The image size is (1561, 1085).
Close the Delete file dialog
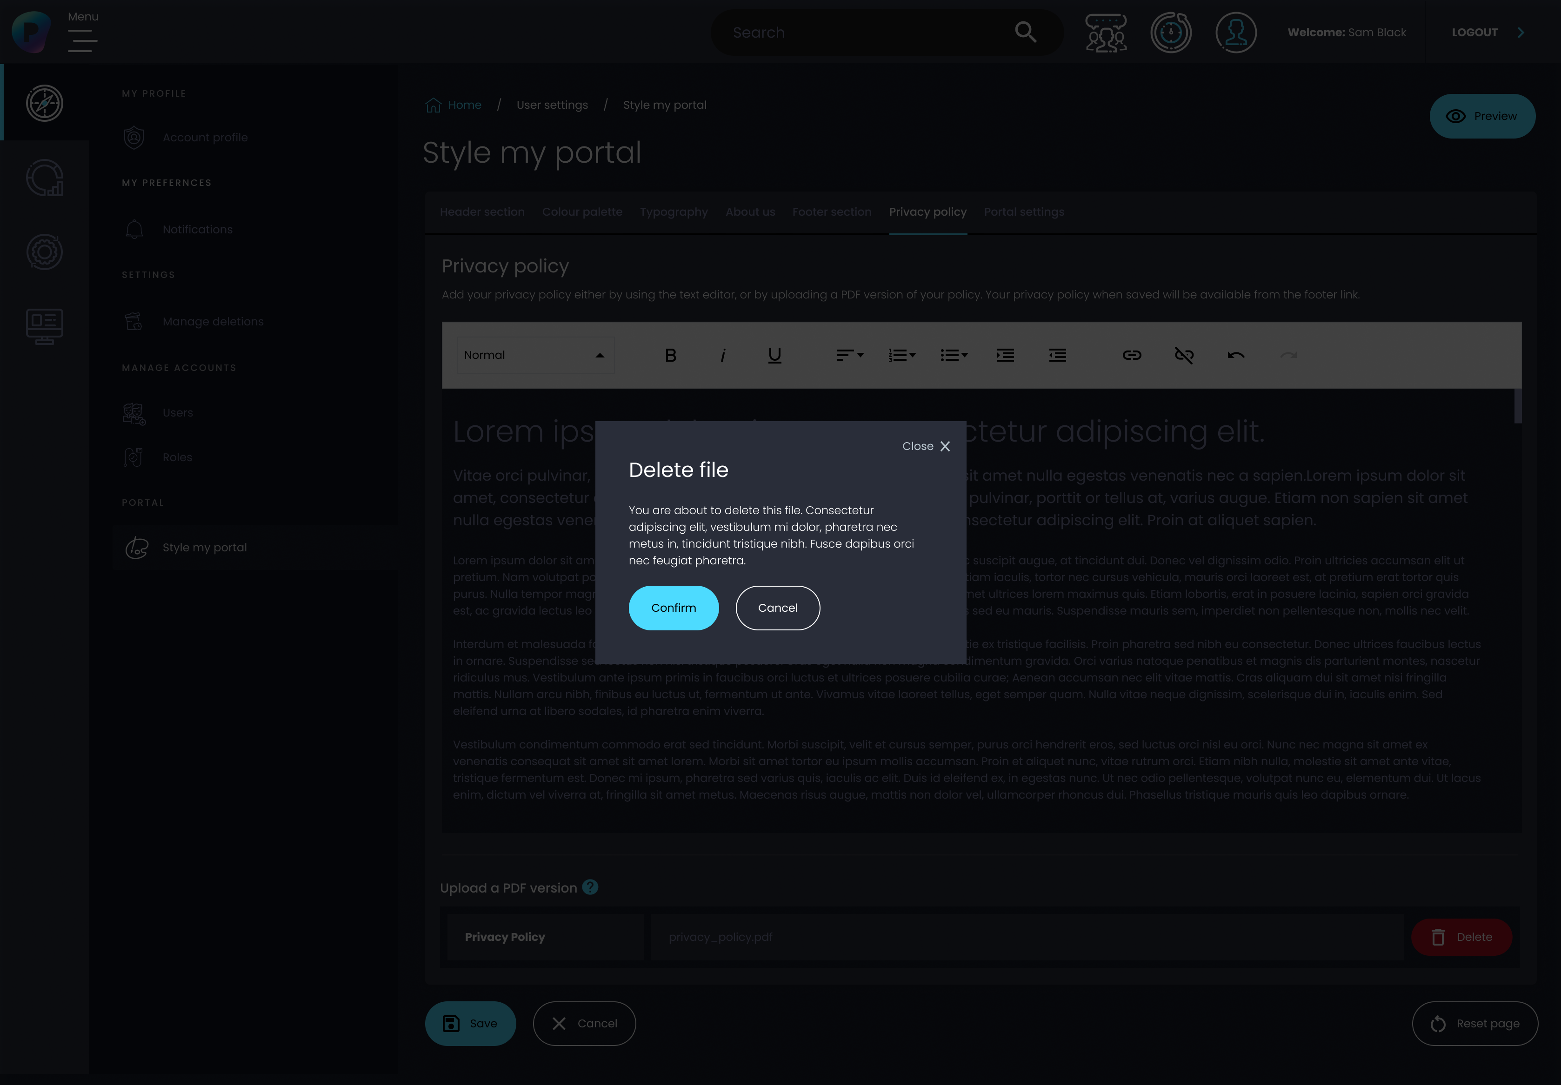(926, 446)
